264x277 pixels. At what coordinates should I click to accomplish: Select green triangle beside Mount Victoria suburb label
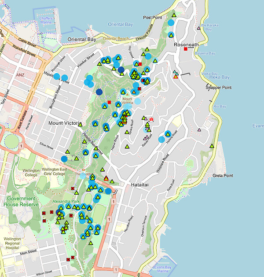point(80,125)
